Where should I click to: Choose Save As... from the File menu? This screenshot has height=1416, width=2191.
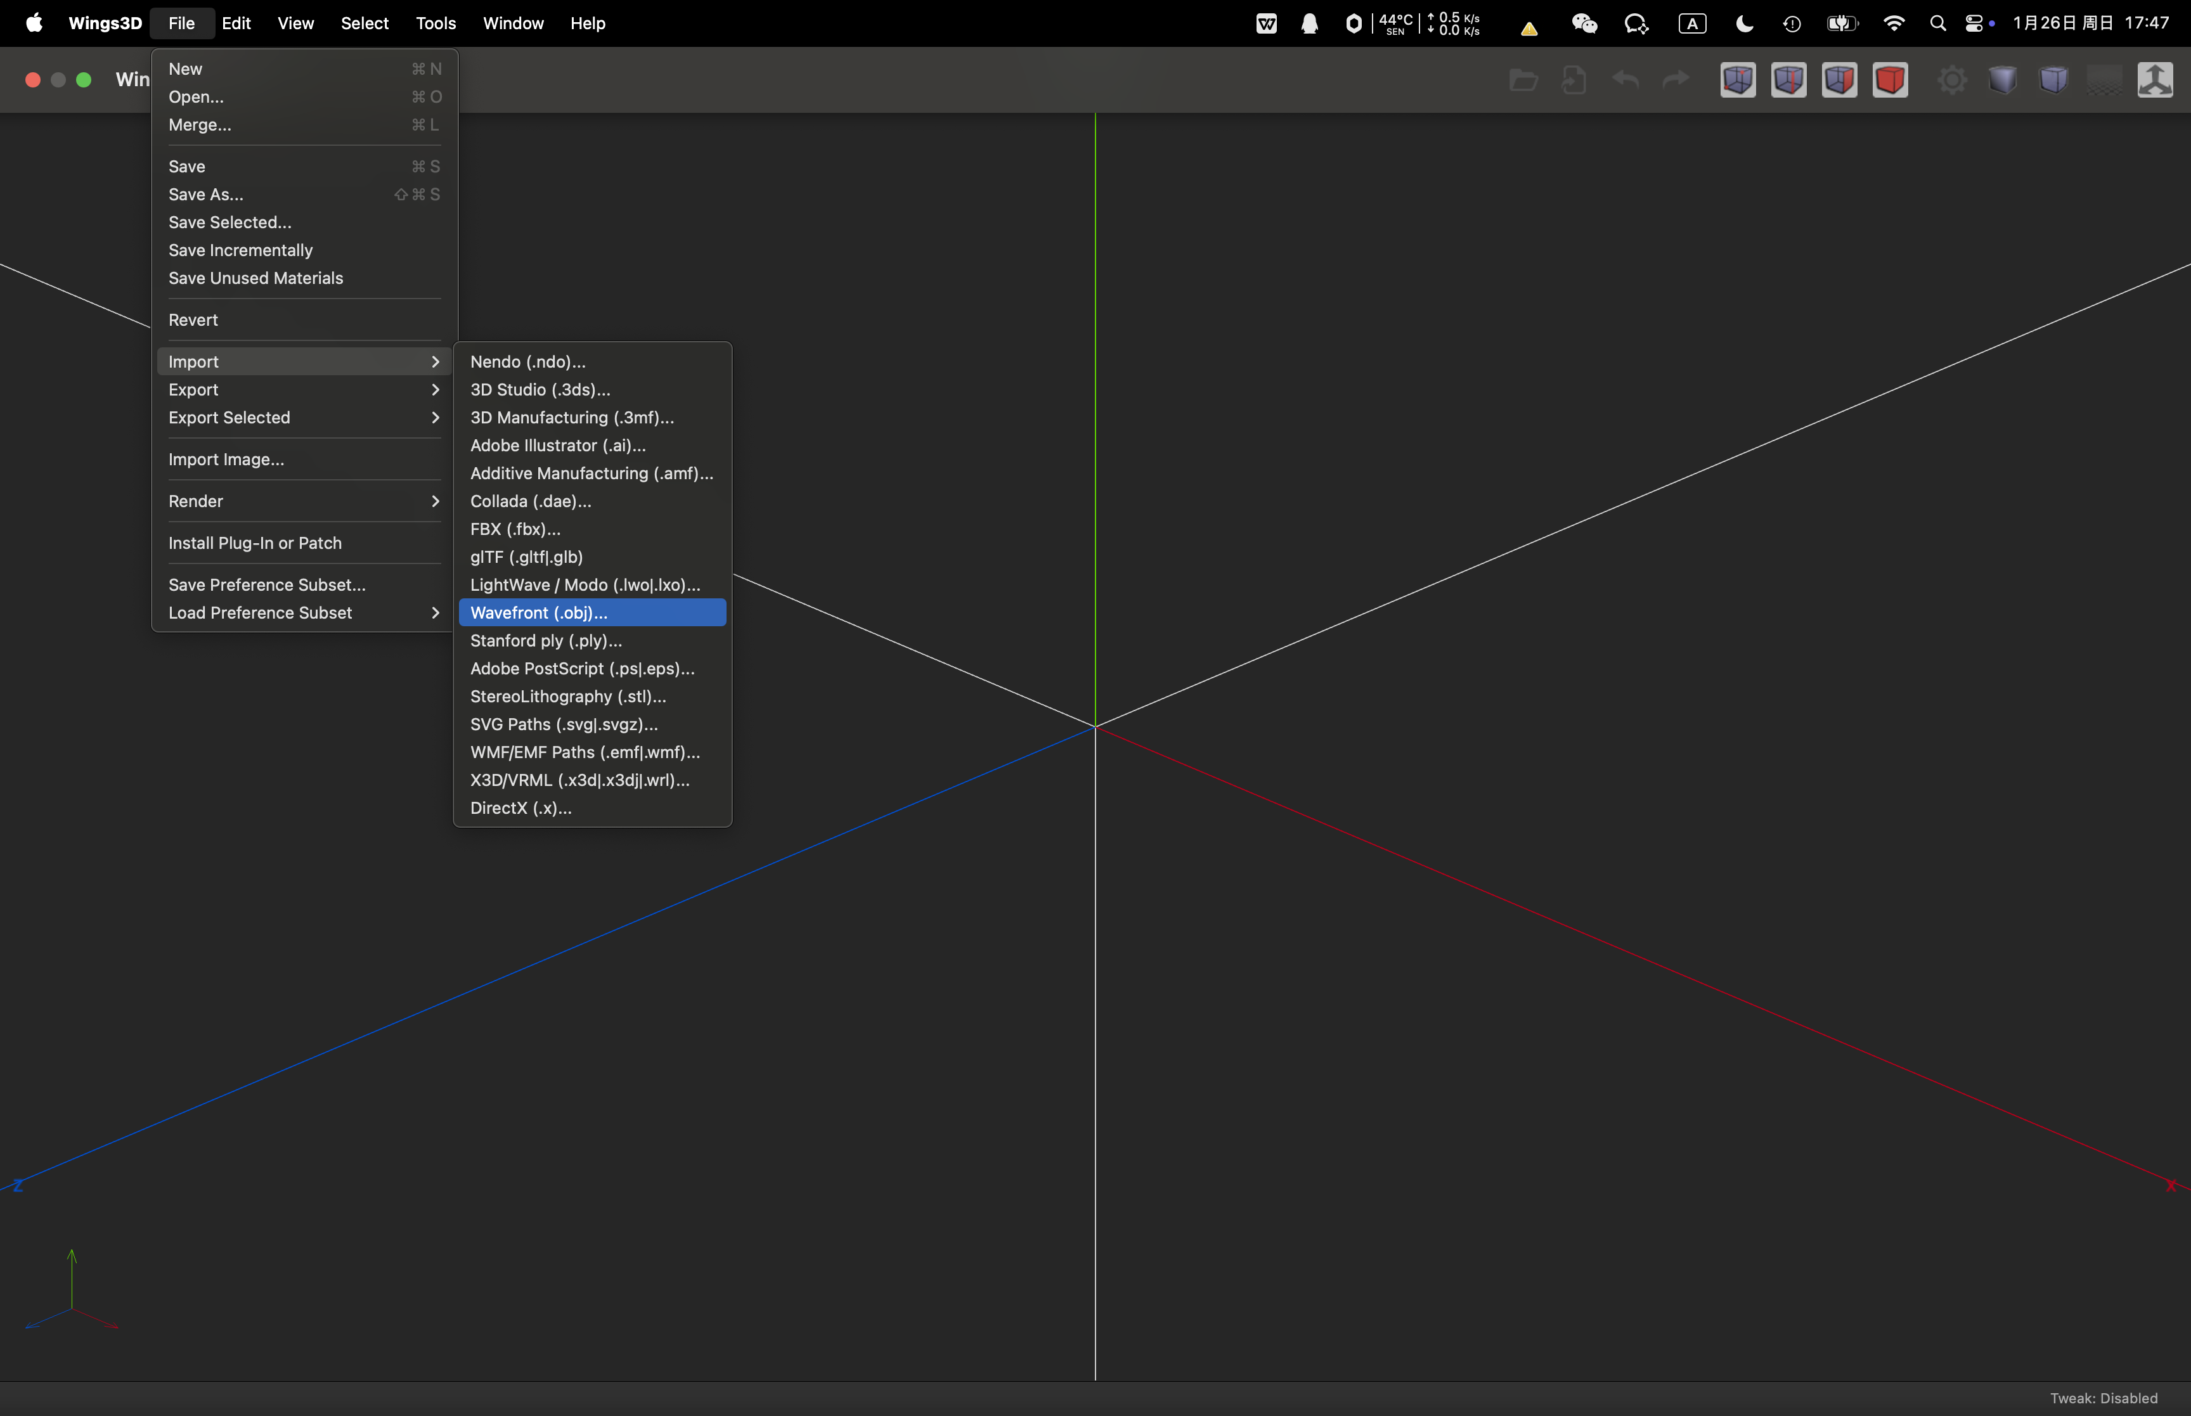click(x=304, y=194)
